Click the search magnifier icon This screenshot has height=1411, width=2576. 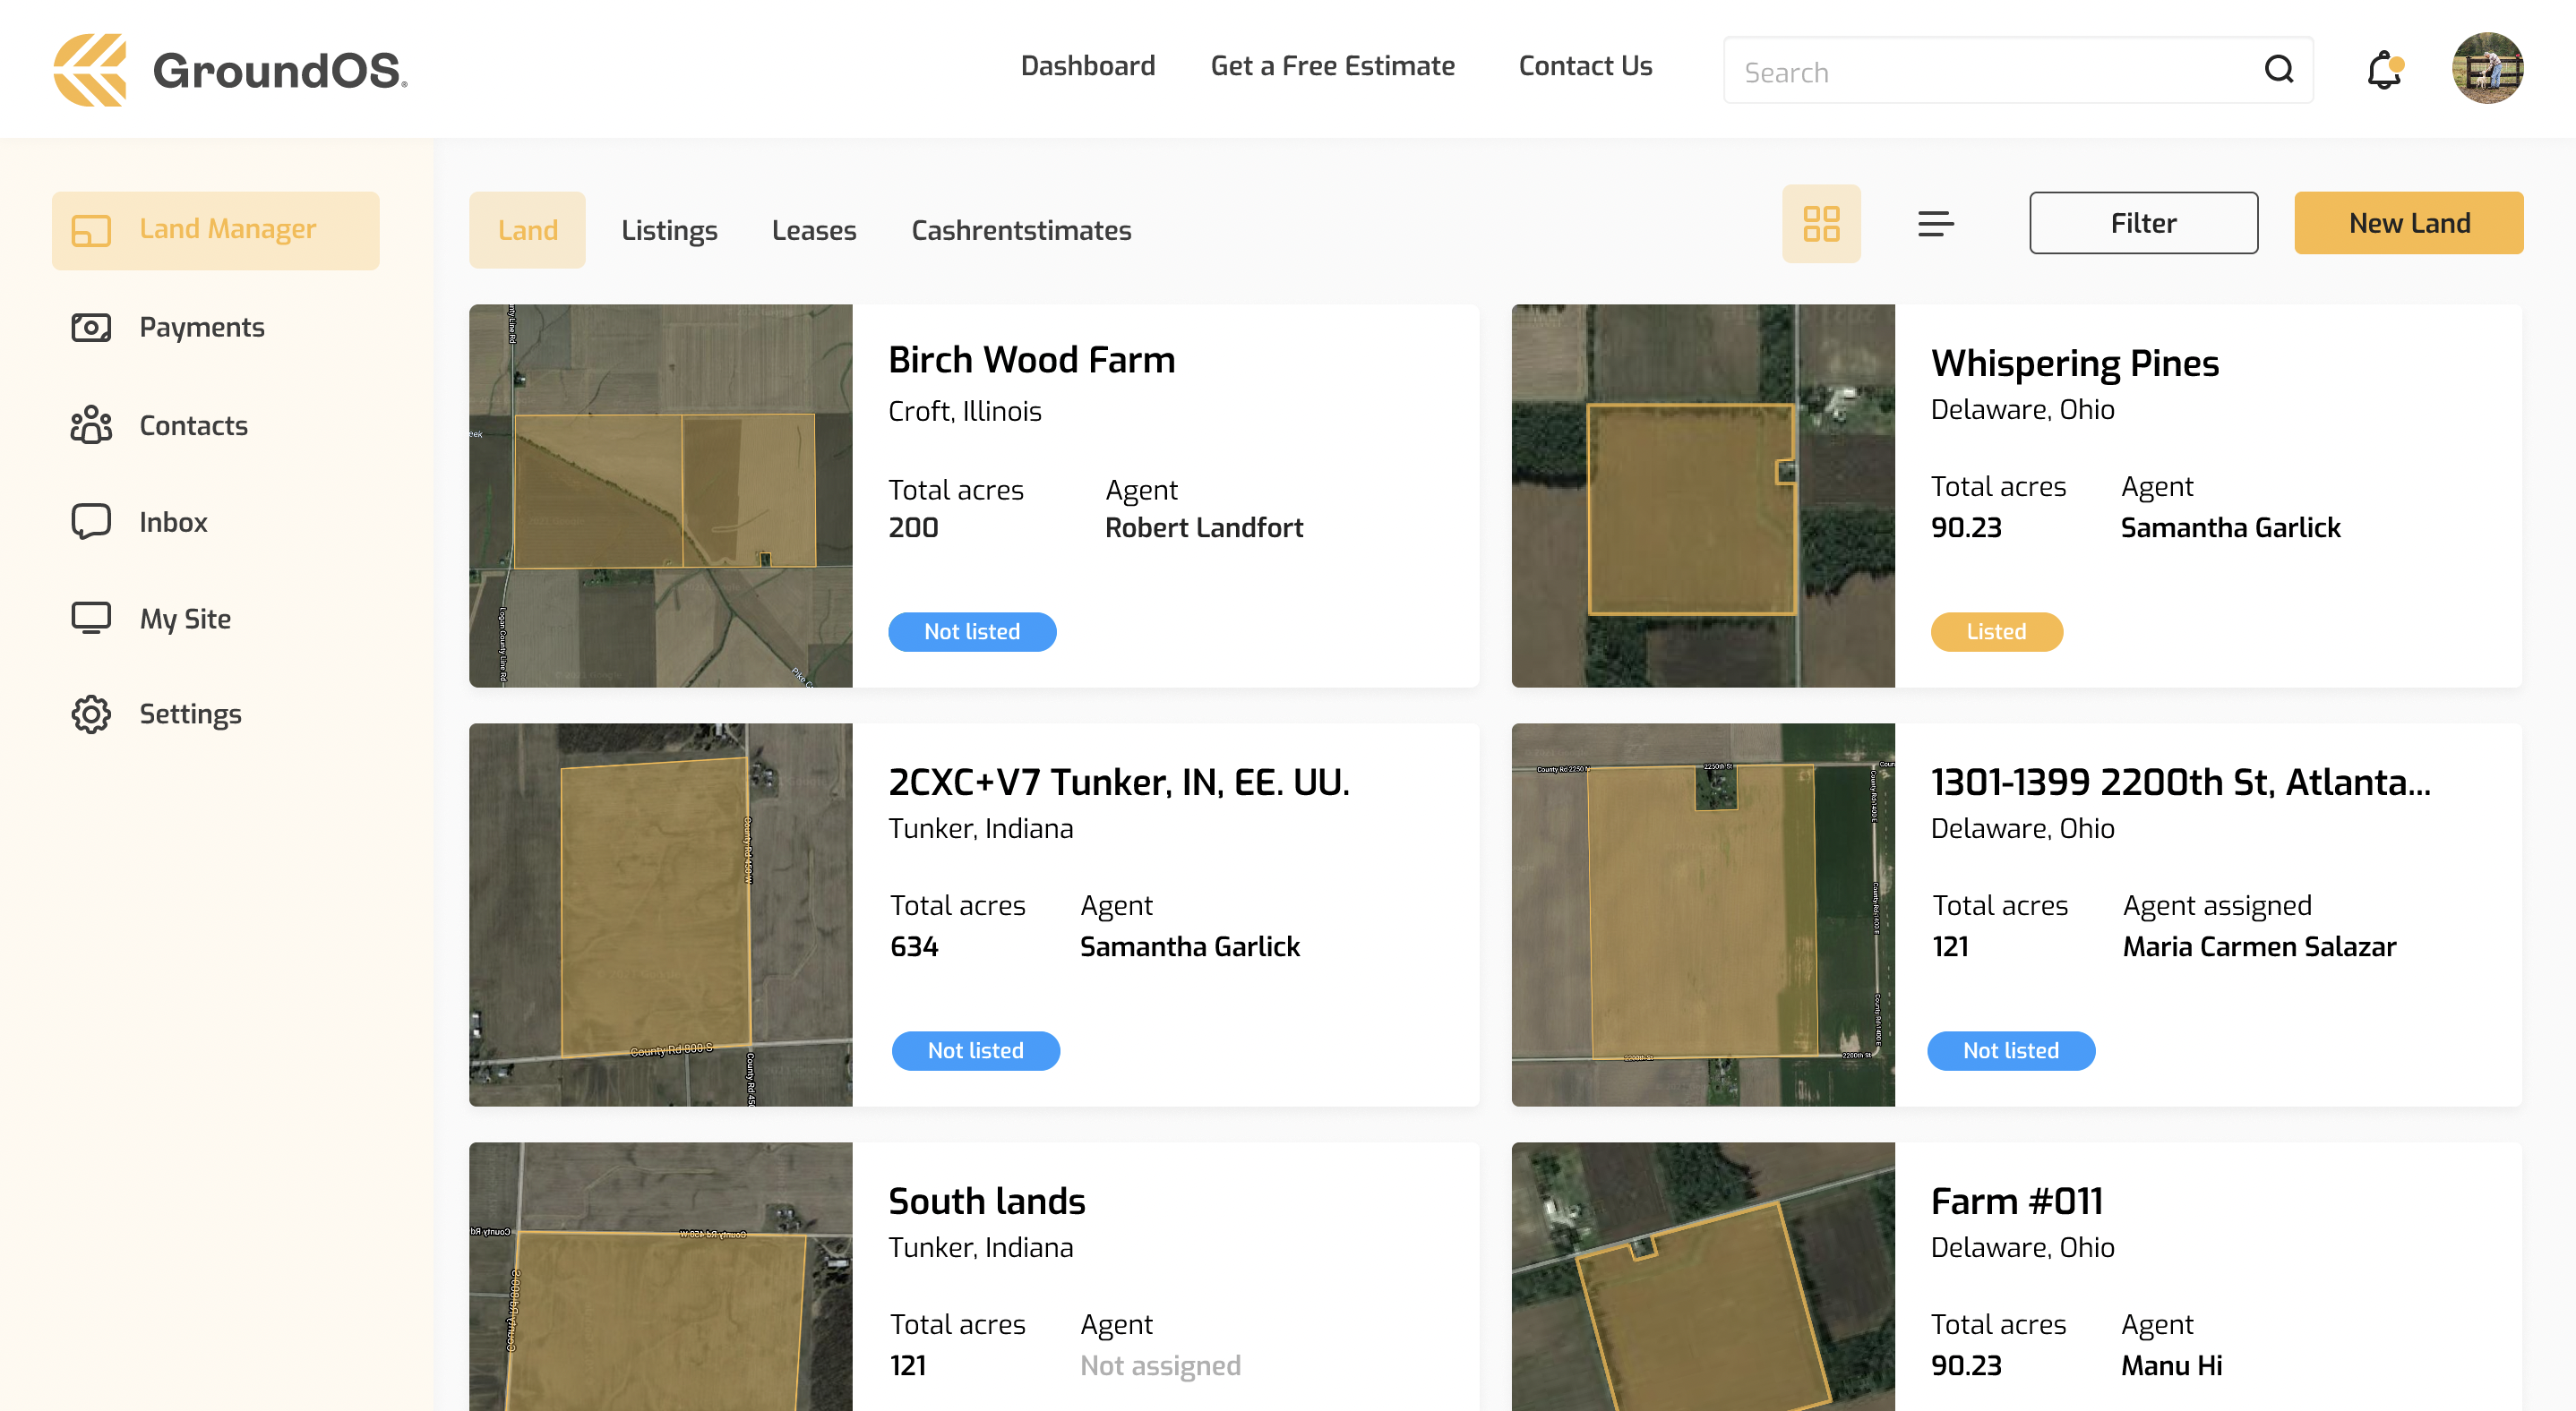2279,70
